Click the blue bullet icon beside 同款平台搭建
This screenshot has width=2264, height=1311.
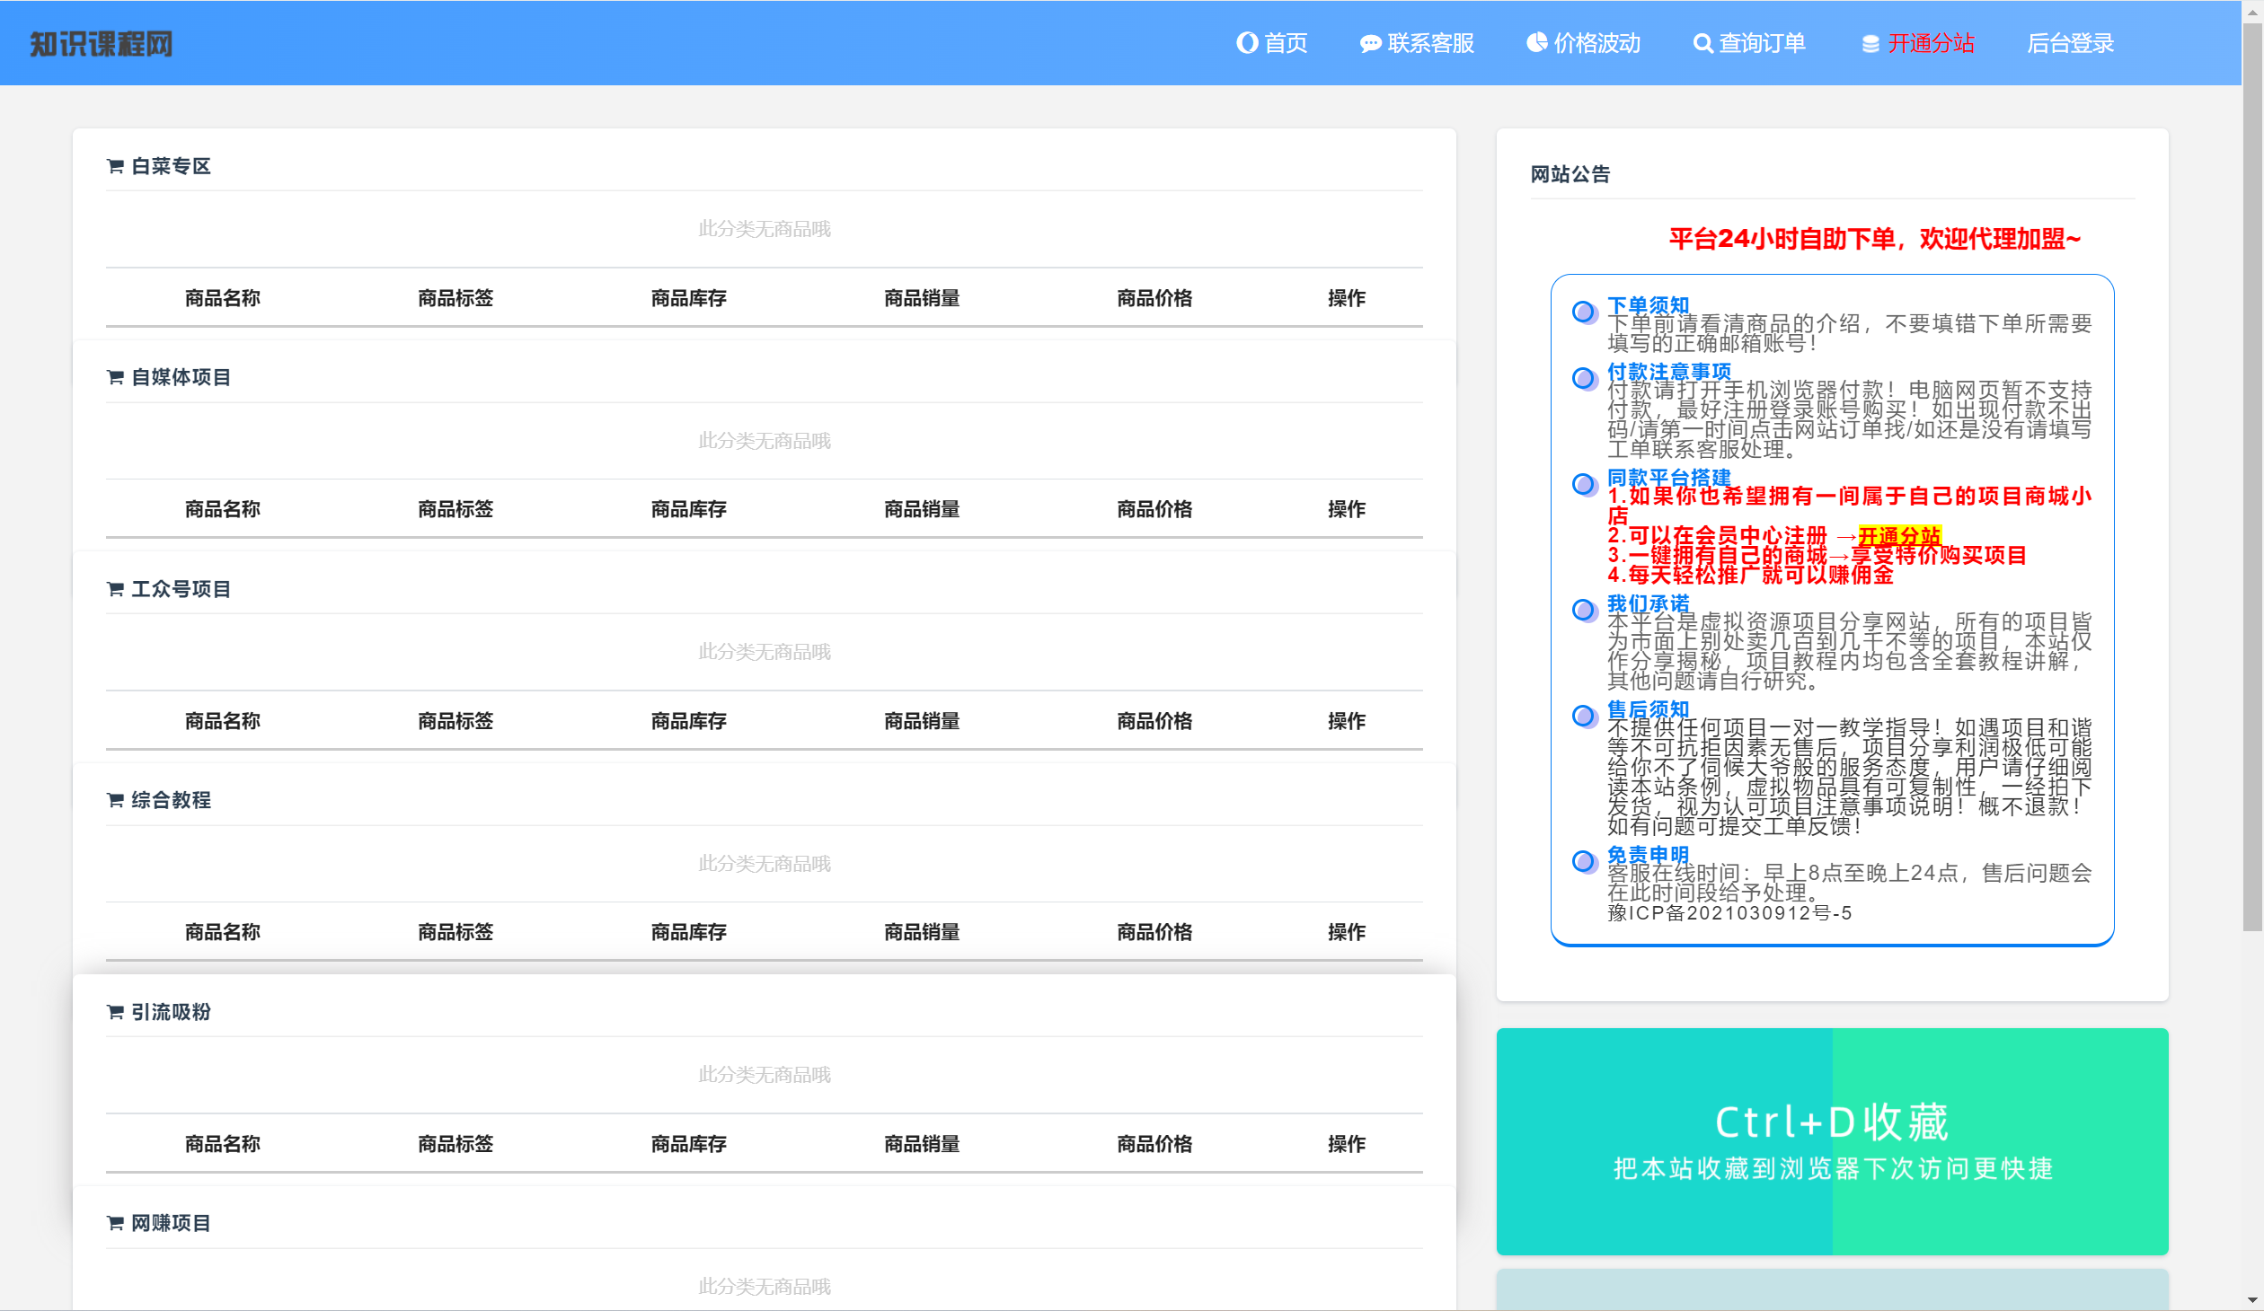(1584, 484)
